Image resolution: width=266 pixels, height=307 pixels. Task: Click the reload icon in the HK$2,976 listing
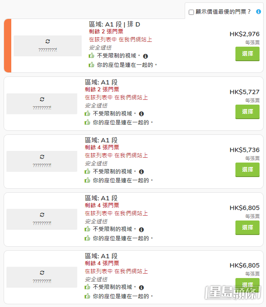coord(47,41)
